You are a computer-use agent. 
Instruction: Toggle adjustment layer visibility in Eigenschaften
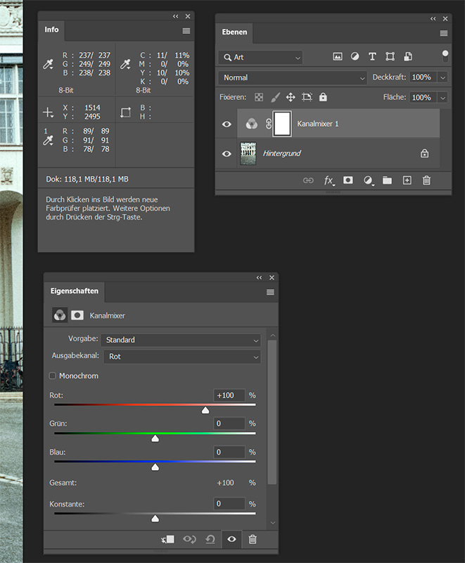[231, 539]
